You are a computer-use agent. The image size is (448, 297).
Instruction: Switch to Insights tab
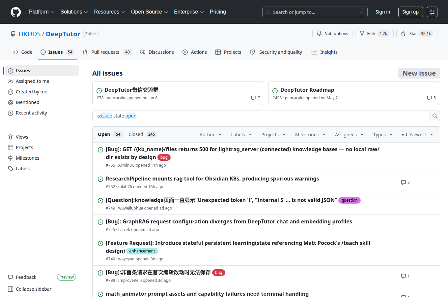pos(324,52)
